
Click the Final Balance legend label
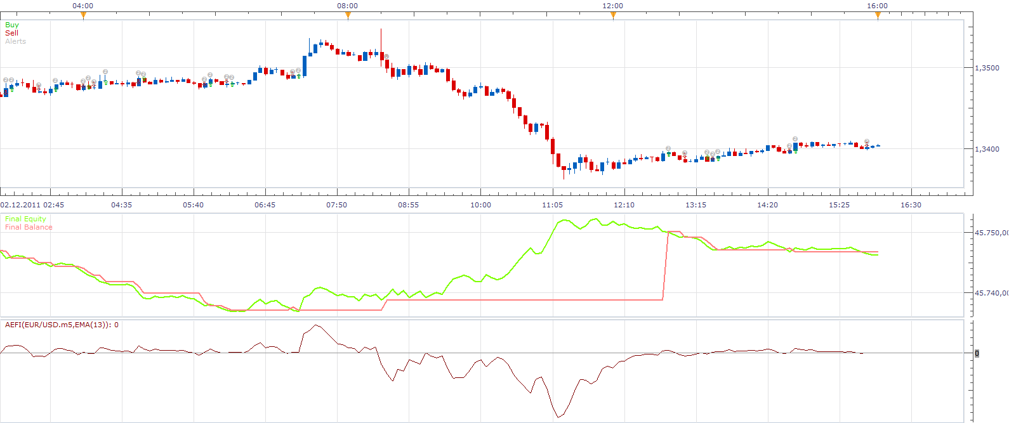click(x=29, y=227)
